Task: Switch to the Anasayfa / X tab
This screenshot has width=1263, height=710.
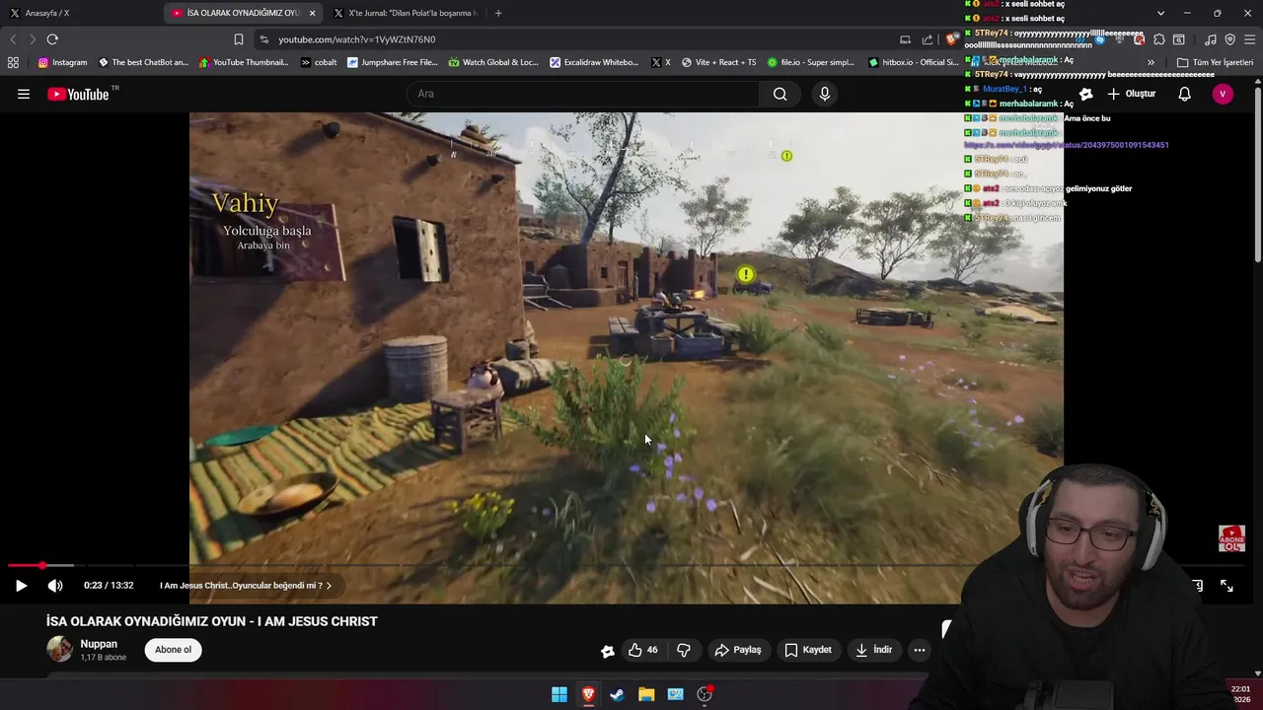Action: point(81,13)
